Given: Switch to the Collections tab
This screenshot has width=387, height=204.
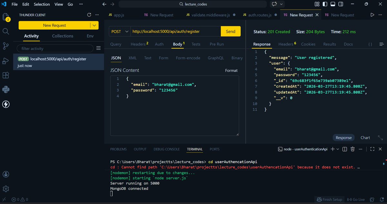Looking at the screenshot, I should click(x=63, y=36).
